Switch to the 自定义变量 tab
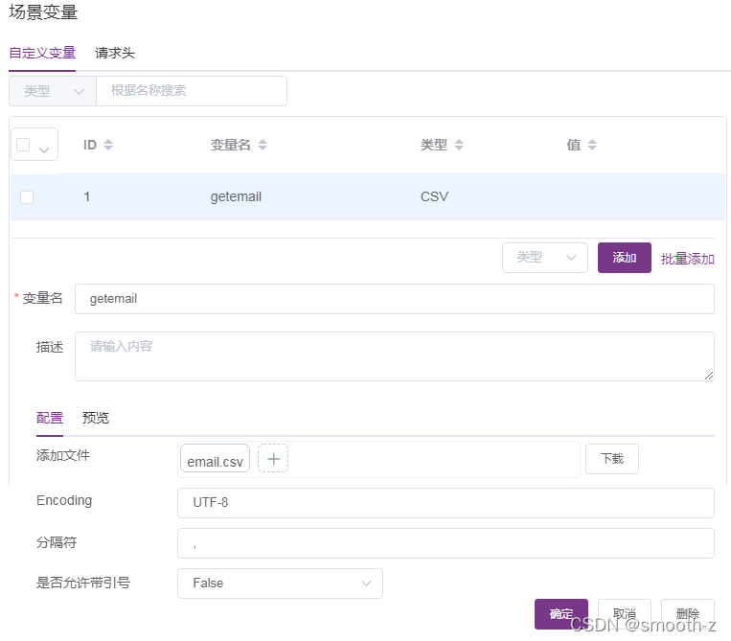The width and height of the screenshot is (731, 641). (42, 53)
